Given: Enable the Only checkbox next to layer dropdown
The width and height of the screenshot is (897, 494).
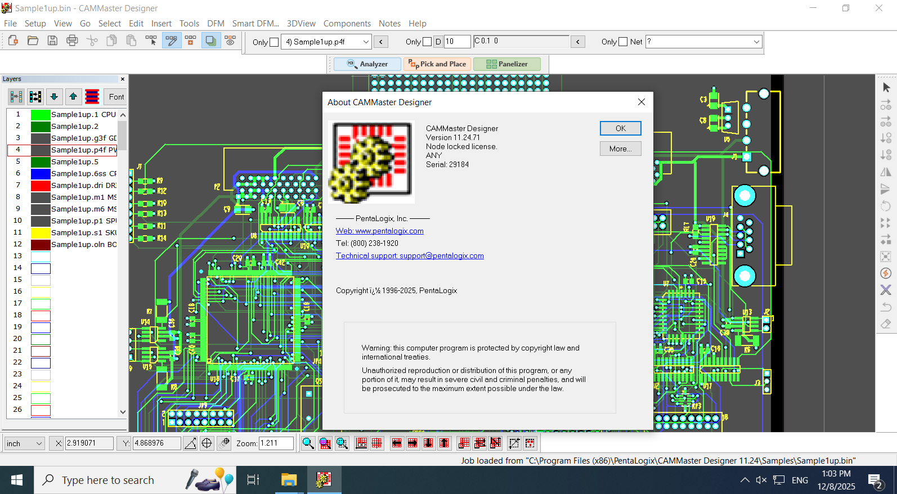Looking at the screenshot, I should pyautogui.click(x=274, y=42).
